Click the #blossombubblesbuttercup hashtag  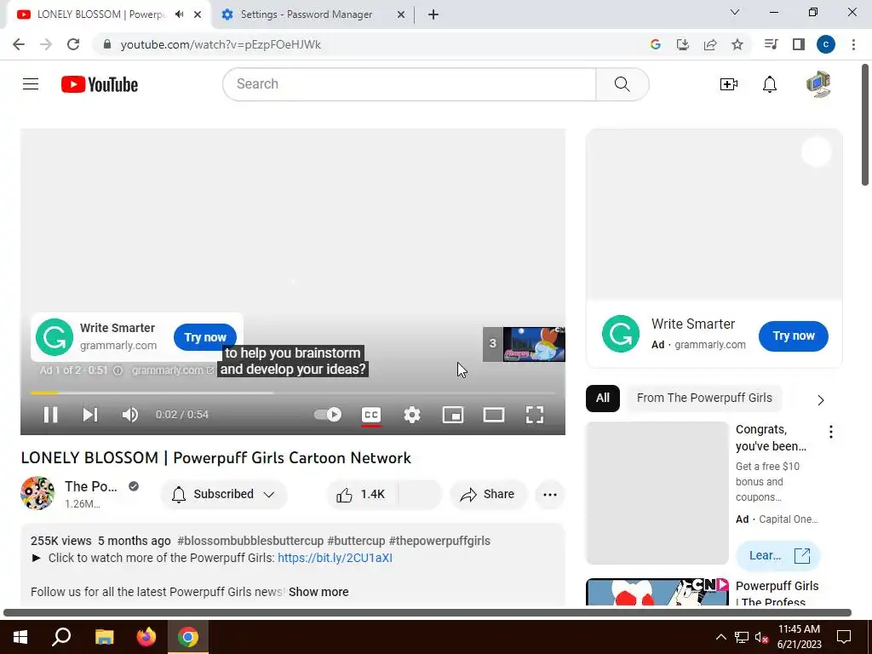pyautogui.click(x=250, y=541)
